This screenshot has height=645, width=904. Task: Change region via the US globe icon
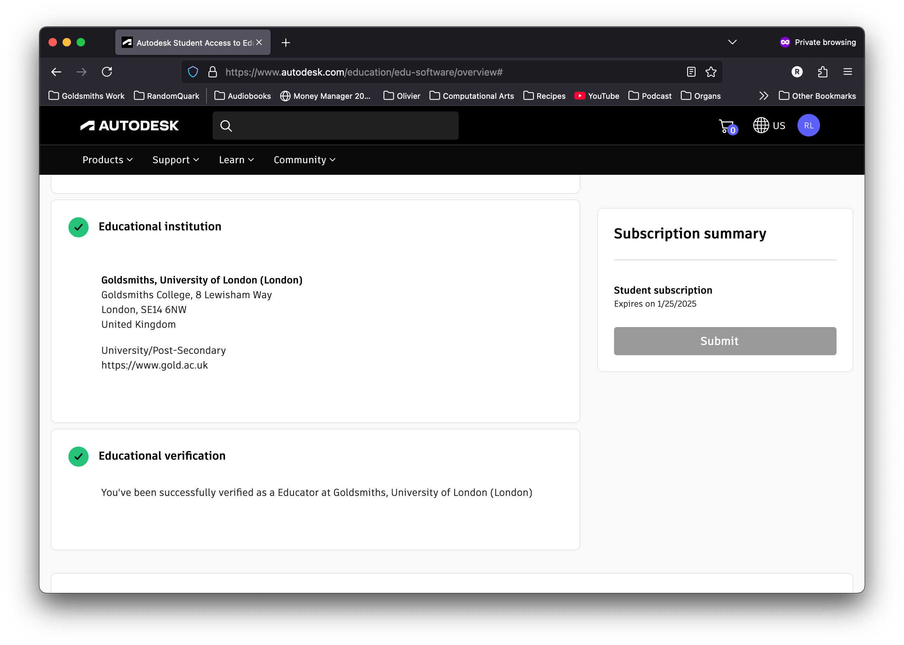click(769, 126)
